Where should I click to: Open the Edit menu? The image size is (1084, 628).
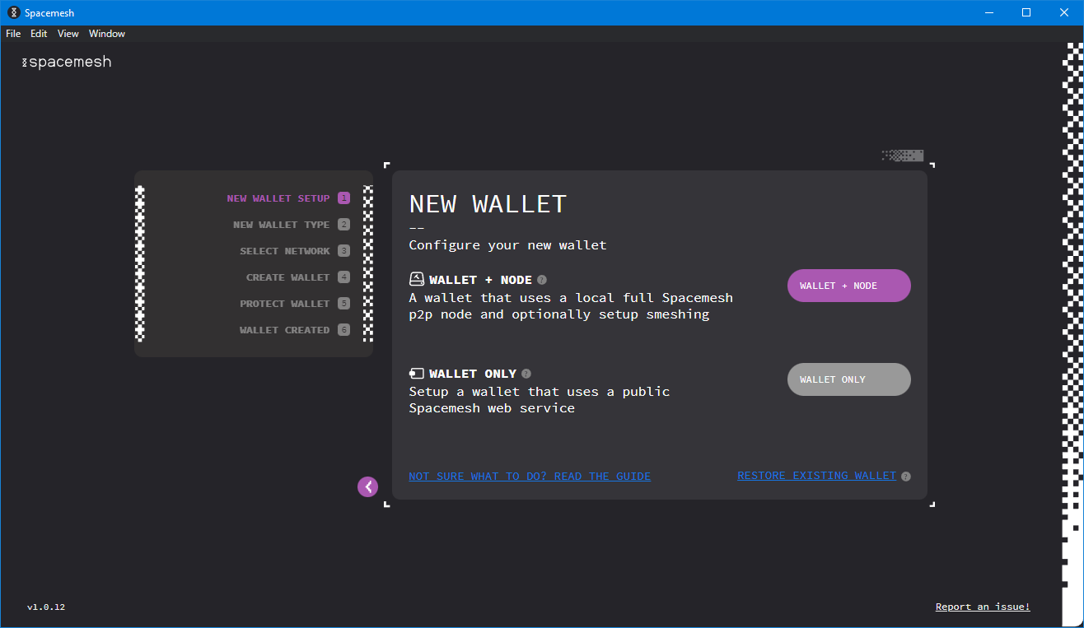coord(39,34)
